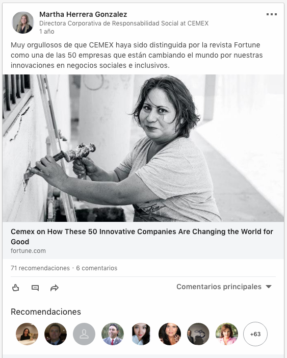This screenshot has height=358, width=287.
Task: Click the comment speech bubble icon
Action: [35, 288]
